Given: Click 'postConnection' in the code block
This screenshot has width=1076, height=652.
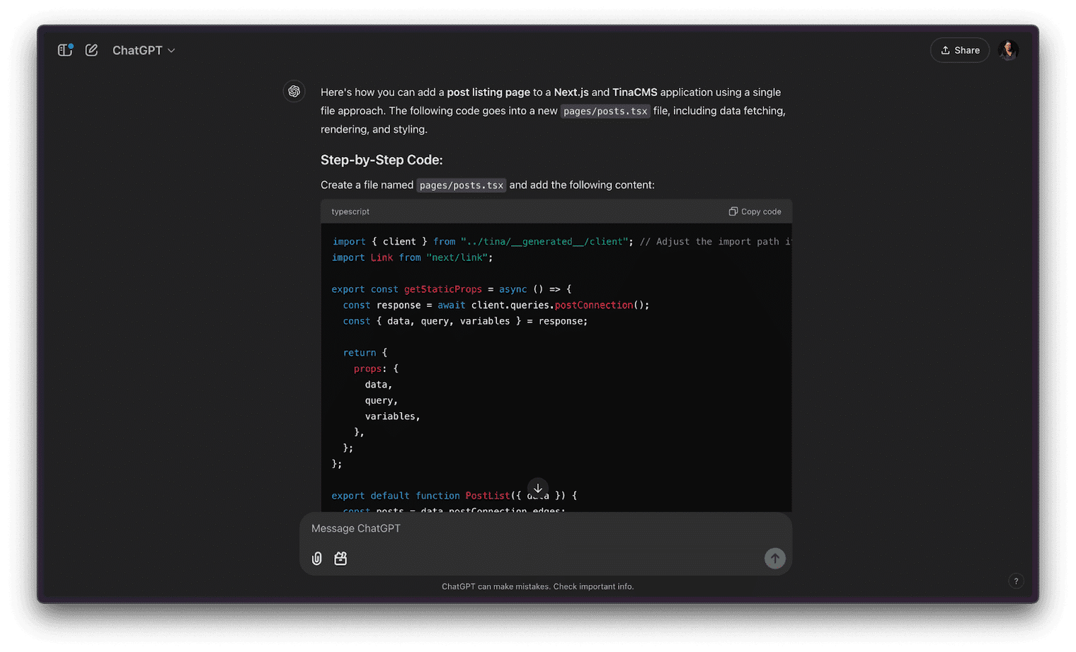Looking at the screenshot, I should 594,305.
